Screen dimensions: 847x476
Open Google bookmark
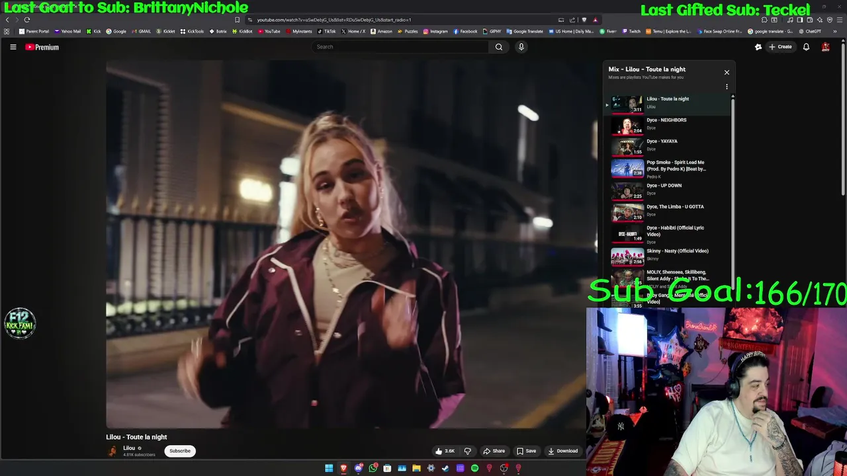(x=116, y=31)
